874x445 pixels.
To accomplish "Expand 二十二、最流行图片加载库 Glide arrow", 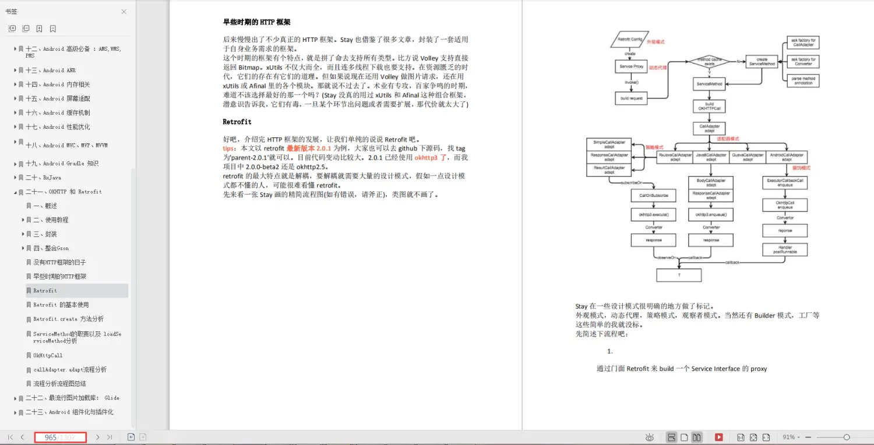I will coord(15,398).
